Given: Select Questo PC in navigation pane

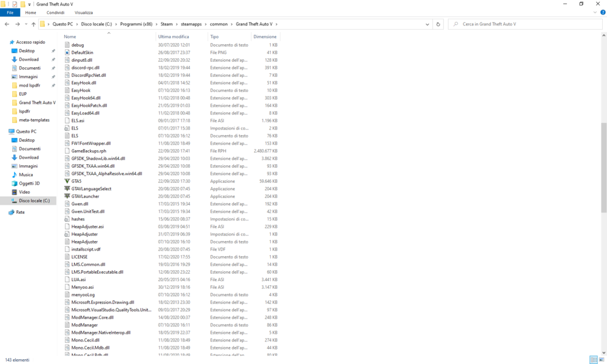Looking at the screenshot, I should [x=26, y=131].
